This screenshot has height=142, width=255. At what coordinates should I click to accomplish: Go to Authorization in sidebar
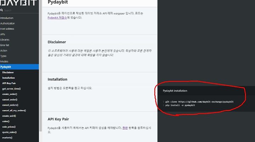[x=7, y=23]
